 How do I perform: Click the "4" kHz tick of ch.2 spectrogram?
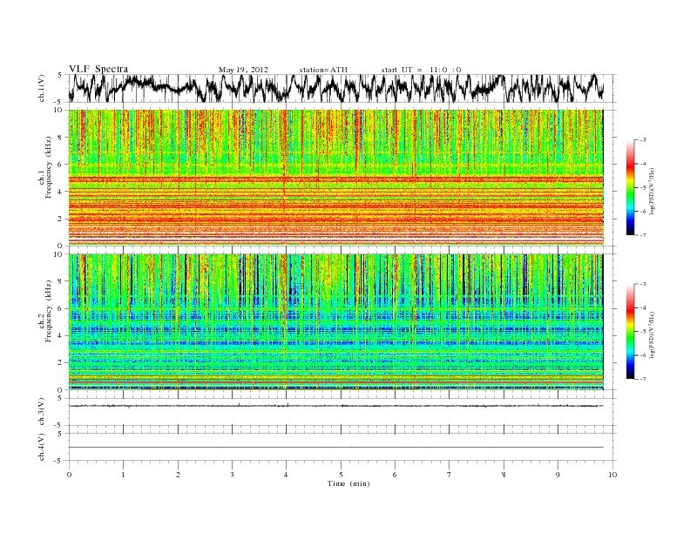(61, 335)
